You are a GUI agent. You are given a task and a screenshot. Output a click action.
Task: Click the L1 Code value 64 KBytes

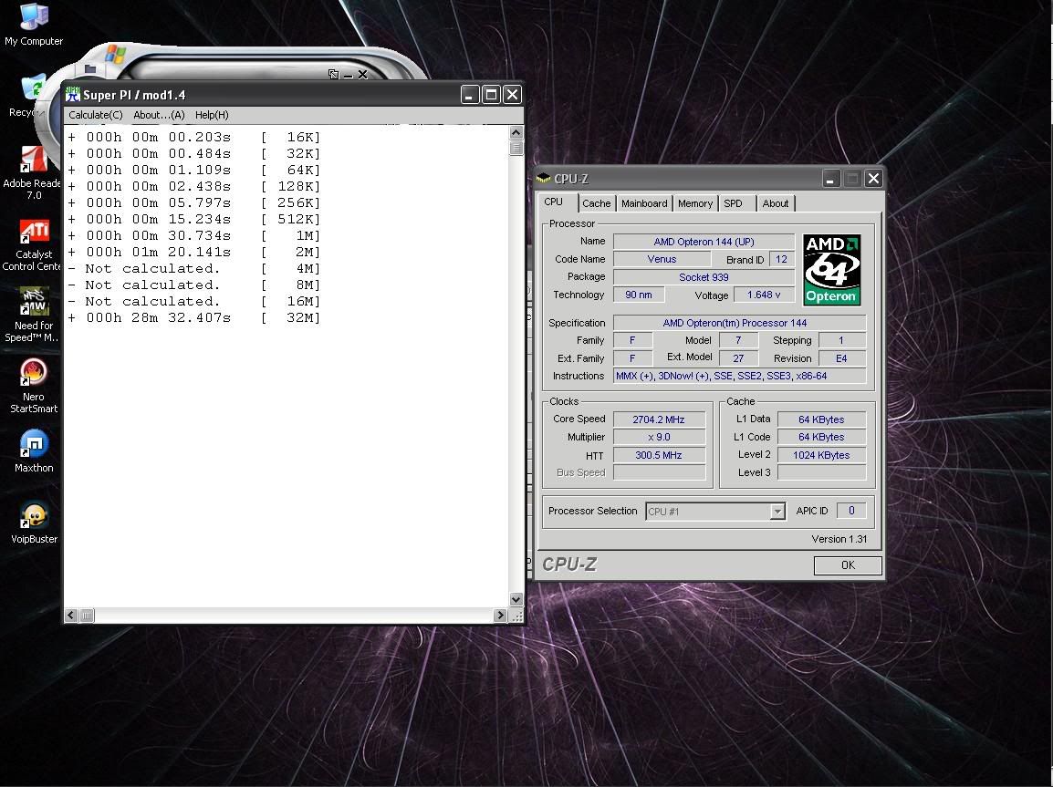click(x=821, y=437)
